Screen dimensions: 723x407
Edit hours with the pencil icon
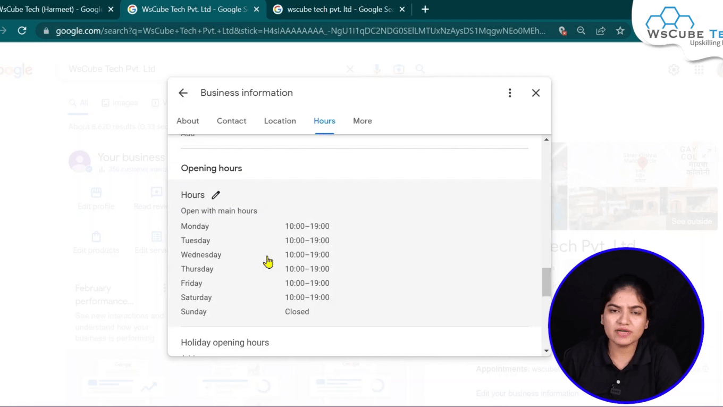point(216,195)
